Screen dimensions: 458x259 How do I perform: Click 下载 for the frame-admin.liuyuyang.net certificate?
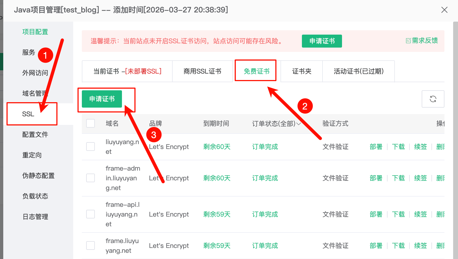click(398, 178)
